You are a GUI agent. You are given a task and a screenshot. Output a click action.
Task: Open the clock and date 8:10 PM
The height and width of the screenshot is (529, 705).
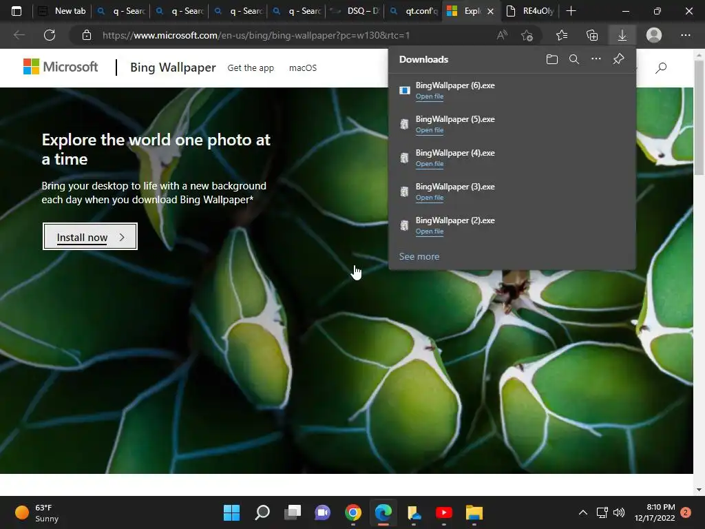tap(654, 512)
